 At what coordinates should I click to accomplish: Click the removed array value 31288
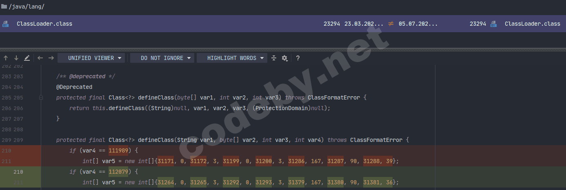click(x=371, y=161)
